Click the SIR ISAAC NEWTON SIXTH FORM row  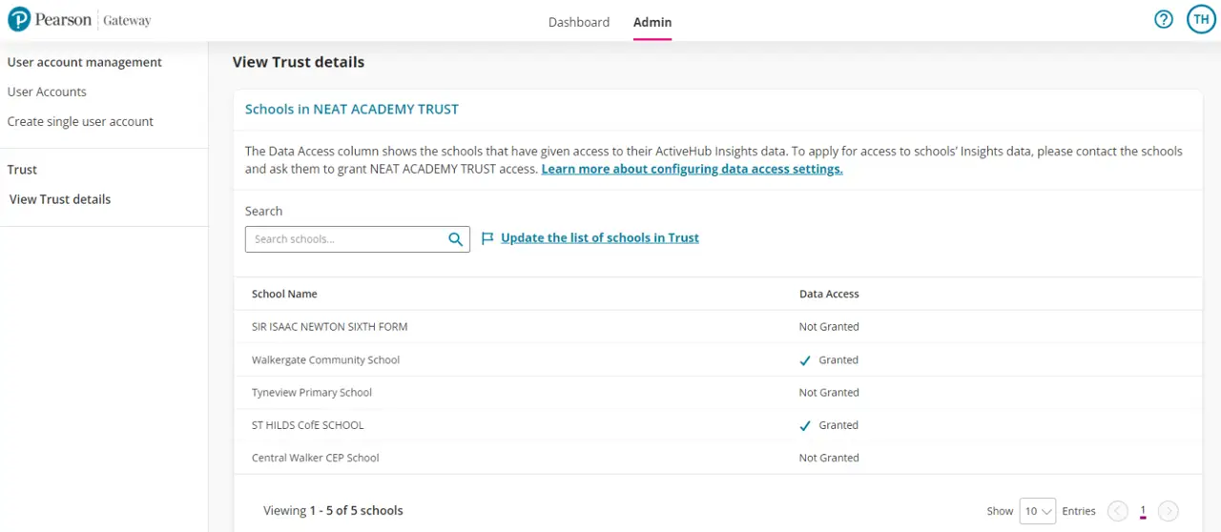coord(329,327)
